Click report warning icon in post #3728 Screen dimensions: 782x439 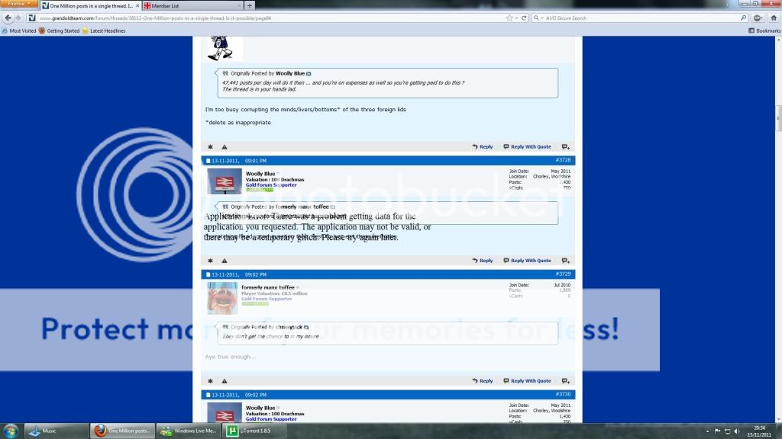pyautogui.click(x=225, y=261)
